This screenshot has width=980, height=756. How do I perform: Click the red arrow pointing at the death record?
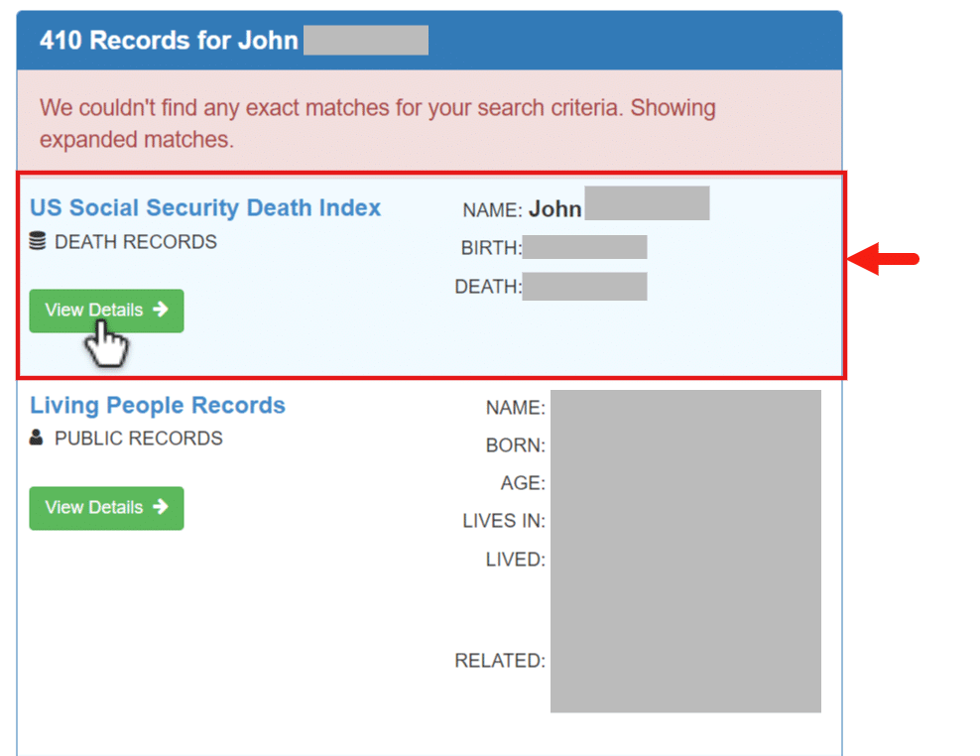884,260
